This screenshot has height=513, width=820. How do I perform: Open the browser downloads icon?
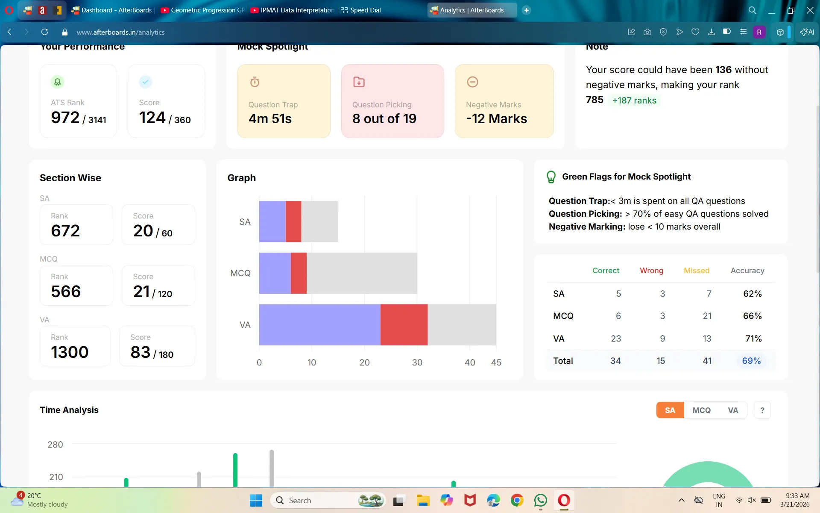[711, 32]
